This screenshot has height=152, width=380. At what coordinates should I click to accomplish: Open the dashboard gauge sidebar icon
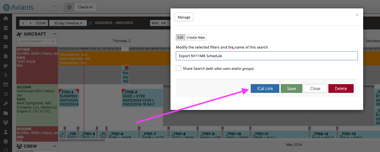[6, 141]
